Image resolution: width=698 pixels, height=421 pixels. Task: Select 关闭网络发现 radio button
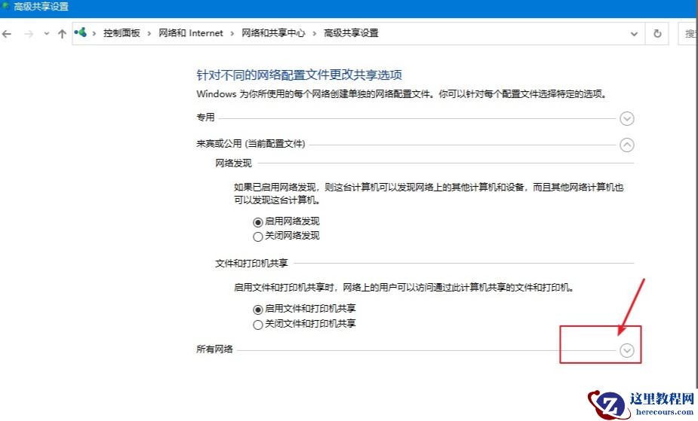point(258,236)
